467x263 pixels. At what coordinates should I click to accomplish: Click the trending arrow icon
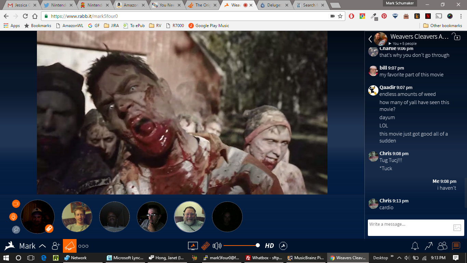coord(429,246)
